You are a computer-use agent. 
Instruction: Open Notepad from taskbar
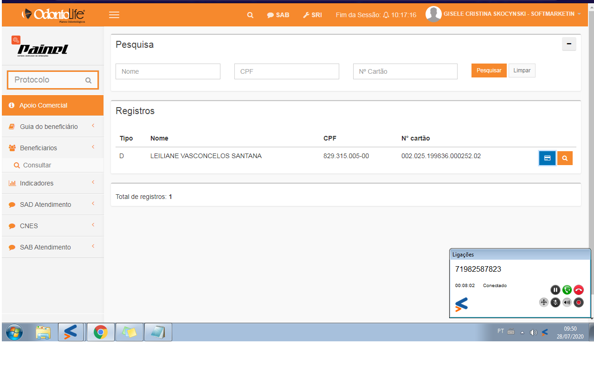[x=158, y=332]
